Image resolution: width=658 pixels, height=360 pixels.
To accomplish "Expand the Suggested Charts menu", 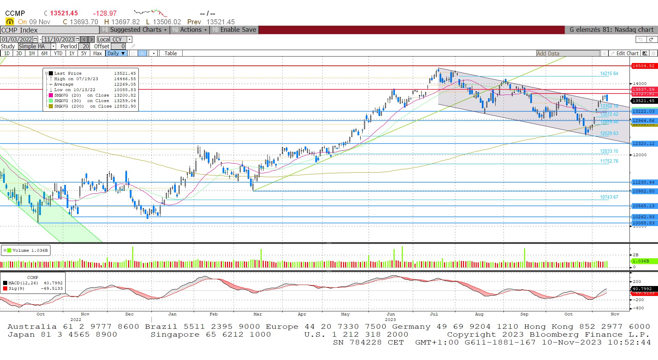I will (x=134, y=30).
